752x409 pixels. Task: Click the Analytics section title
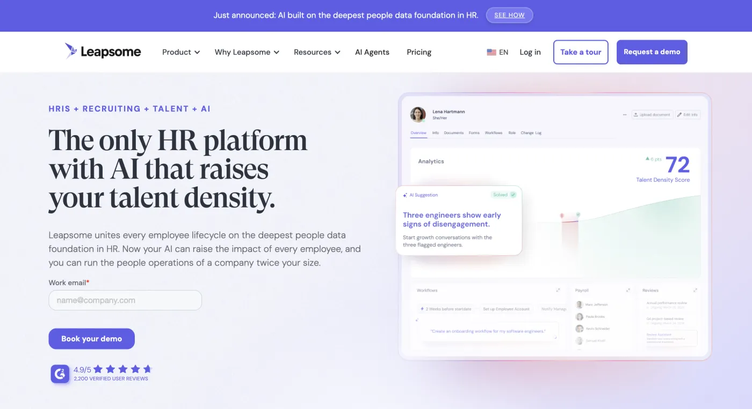(431, 161)
